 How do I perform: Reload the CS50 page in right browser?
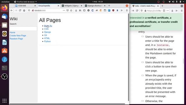(137, 10)
